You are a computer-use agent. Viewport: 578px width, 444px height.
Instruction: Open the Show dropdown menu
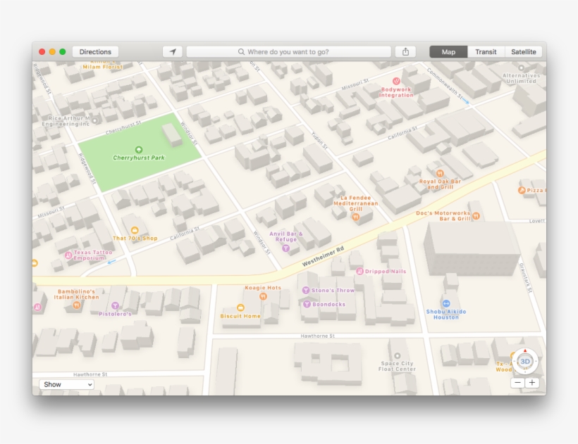tap(67, 384)
